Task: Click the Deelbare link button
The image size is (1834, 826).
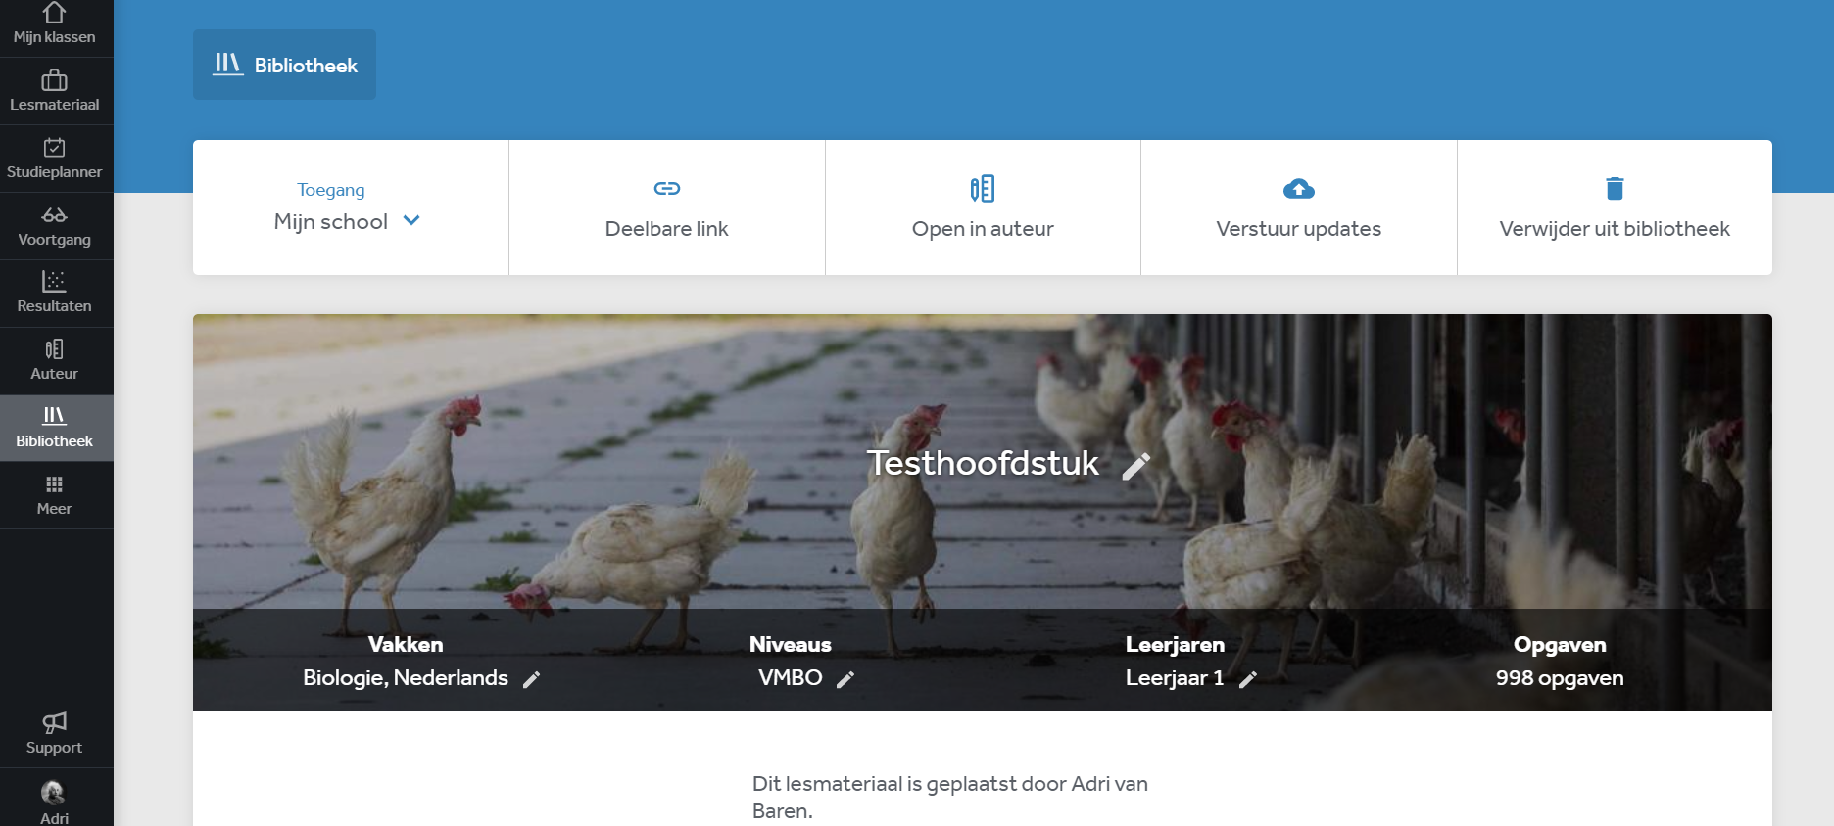Action: 667,207
